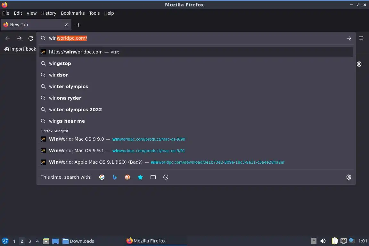Image resolution: width=369 pixels, height=246 pixels.
Task: Pick the wingstop search suggestion
Action: (x=196, y=63)
